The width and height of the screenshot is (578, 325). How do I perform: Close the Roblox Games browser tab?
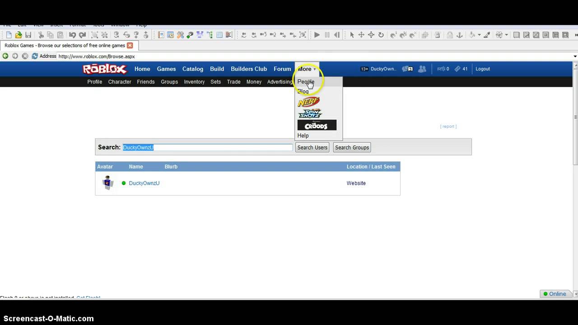click(130, 46)
